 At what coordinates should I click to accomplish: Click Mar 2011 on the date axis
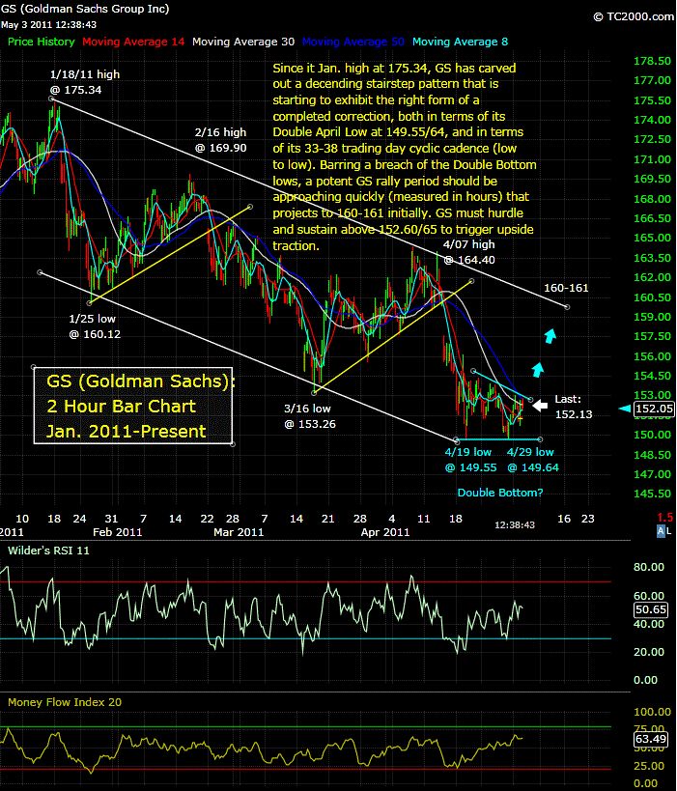[x=239, y=532]
